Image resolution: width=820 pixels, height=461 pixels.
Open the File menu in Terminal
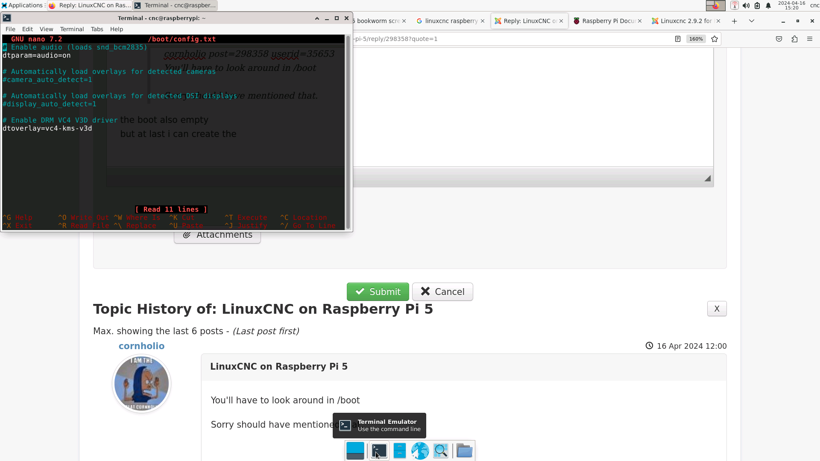click(10, 29)
